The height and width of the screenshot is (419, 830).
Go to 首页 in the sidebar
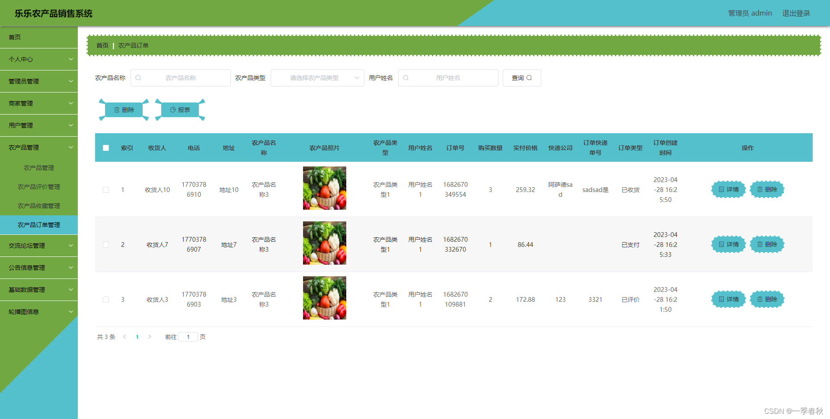point(39,37)
